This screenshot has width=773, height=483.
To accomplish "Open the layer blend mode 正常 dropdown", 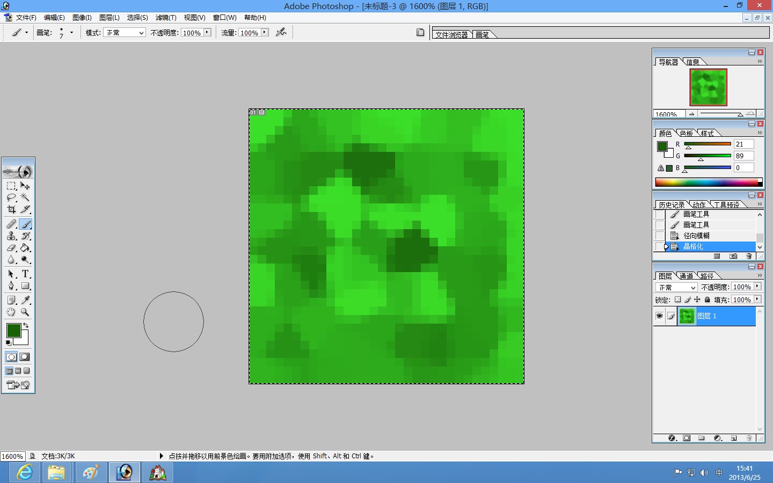I will pyautogui.click(x=677, y=288).
